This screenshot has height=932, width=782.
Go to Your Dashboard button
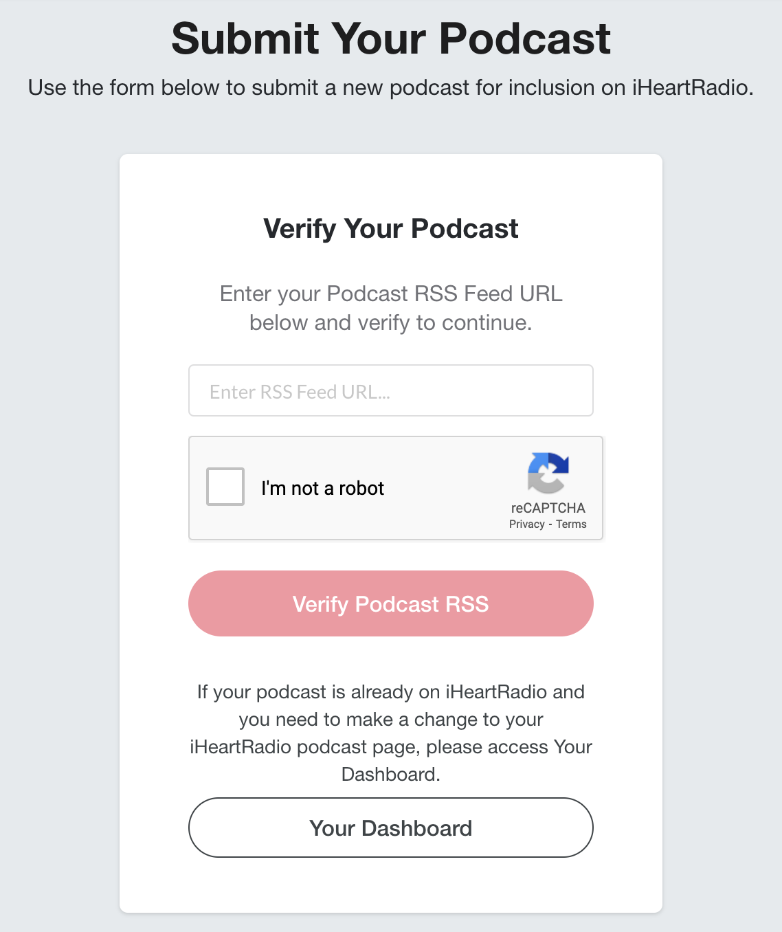[x=390, y=828]
